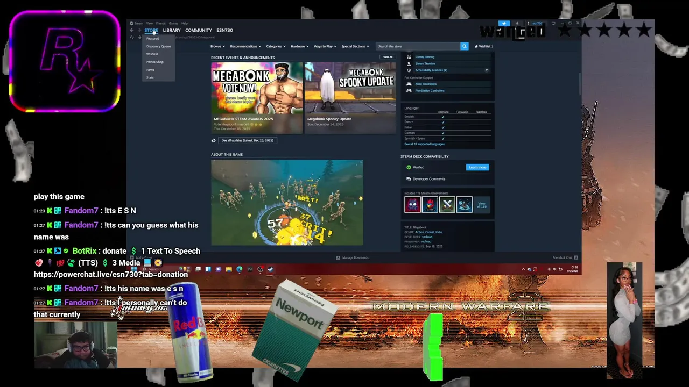
Task: Select Wishlist in the Store dropdown menu
Action: (x=152, y=54)
